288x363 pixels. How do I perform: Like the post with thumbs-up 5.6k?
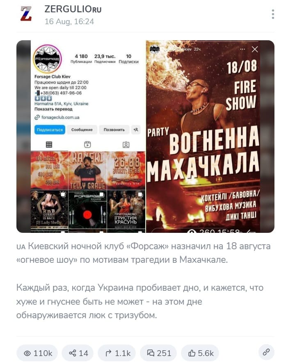(200, 353)
